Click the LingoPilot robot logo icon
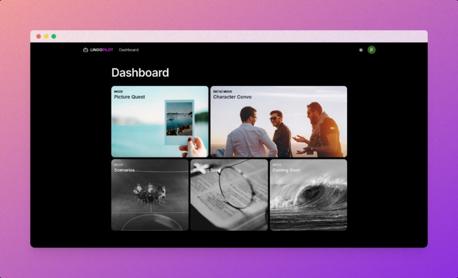This screenshot has height=278, width=458. click(85, 50)
